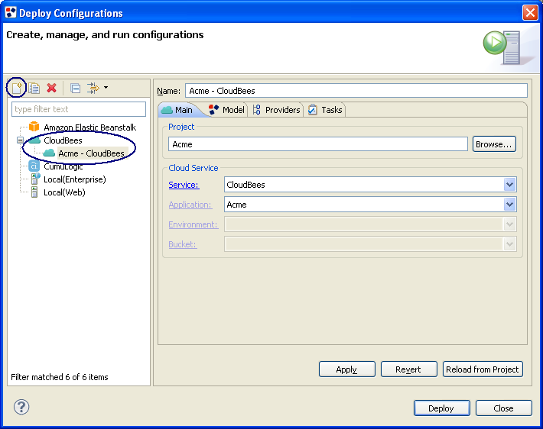
Task: Open the filter configurations icon
Action: [93, 88]
